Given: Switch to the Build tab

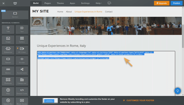Looking at the screenshot, I should point(36,3).
